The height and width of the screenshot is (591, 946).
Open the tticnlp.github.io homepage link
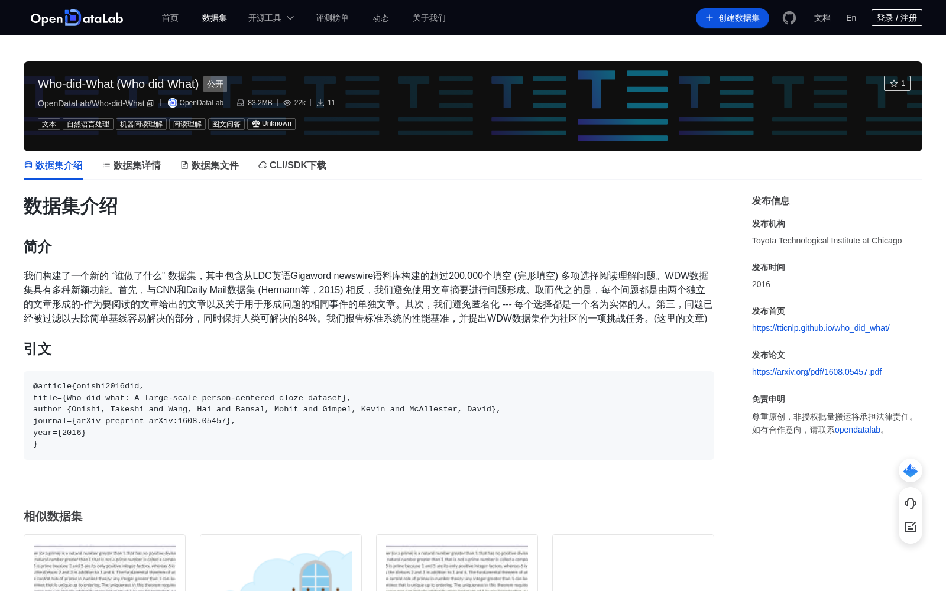(821, 328)
